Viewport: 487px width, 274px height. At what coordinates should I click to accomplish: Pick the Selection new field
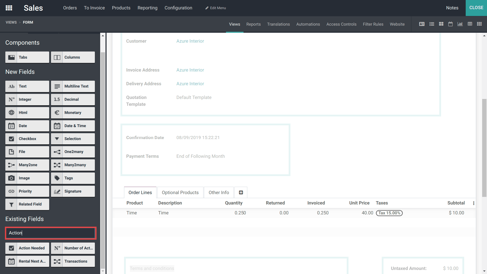(x=73, y=139)
